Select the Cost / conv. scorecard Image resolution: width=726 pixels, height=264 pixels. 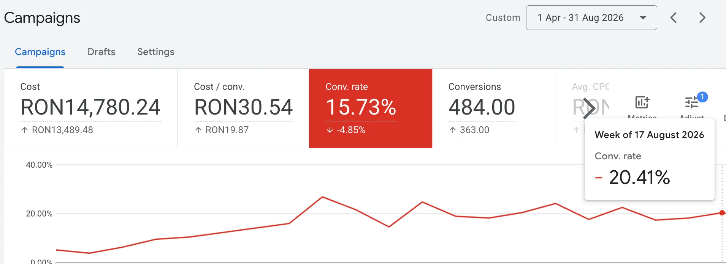coord(243,108)
